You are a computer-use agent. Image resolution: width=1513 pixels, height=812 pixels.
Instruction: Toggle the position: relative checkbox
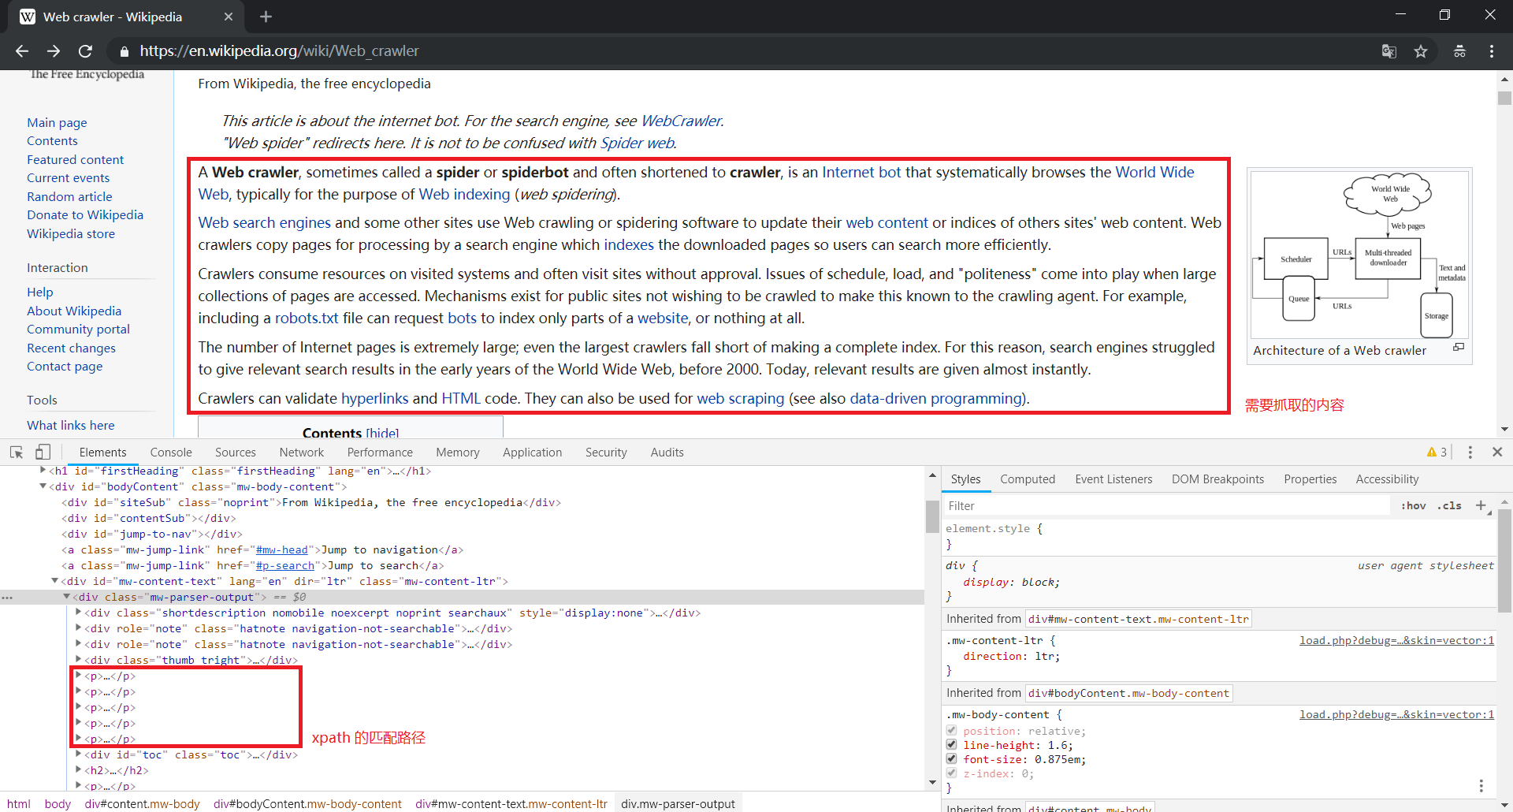[x=951, y=731]
